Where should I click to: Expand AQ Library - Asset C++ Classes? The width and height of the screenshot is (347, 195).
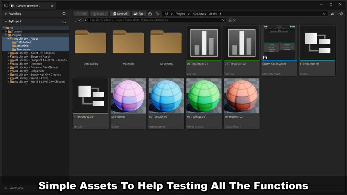pos(8,53)
